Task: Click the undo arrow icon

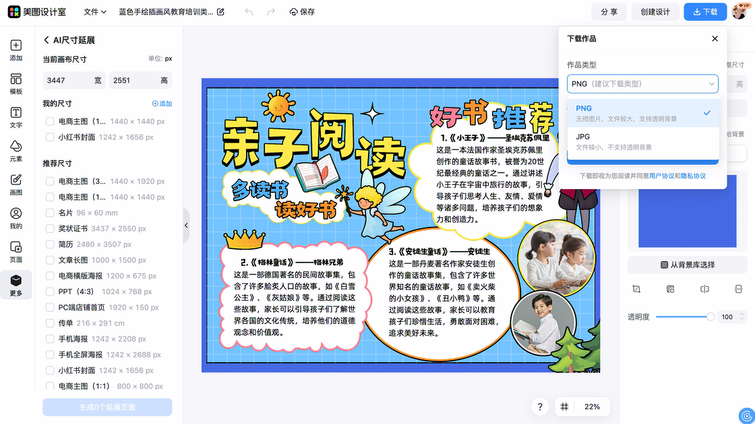Action: coord(249,12)
